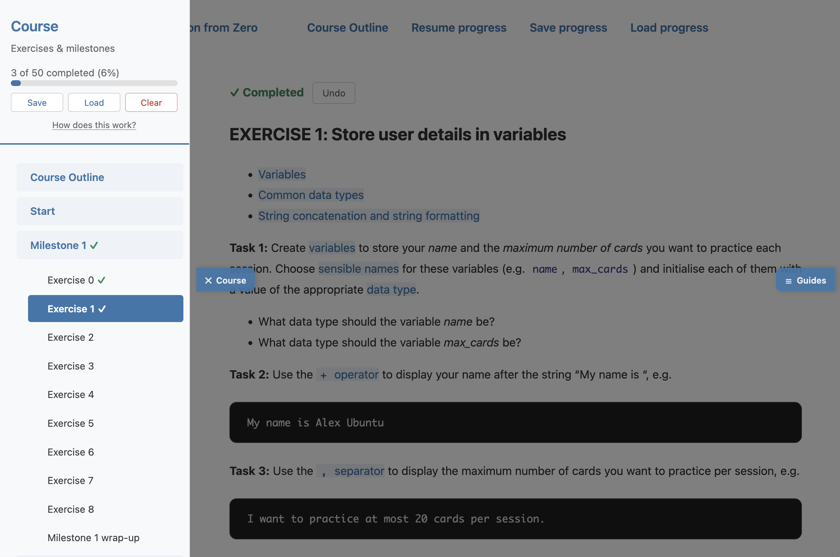Viewport: 840px width, 557px height.
Task: Click the 'Exercises & milestones' subtitle
Action: coord(63,48)
